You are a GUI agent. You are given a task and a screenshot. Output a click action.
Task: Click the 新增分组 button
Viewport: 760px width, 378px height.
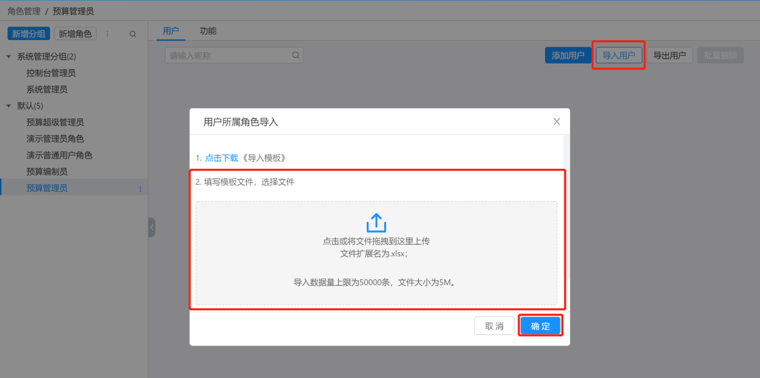[29, 34]
